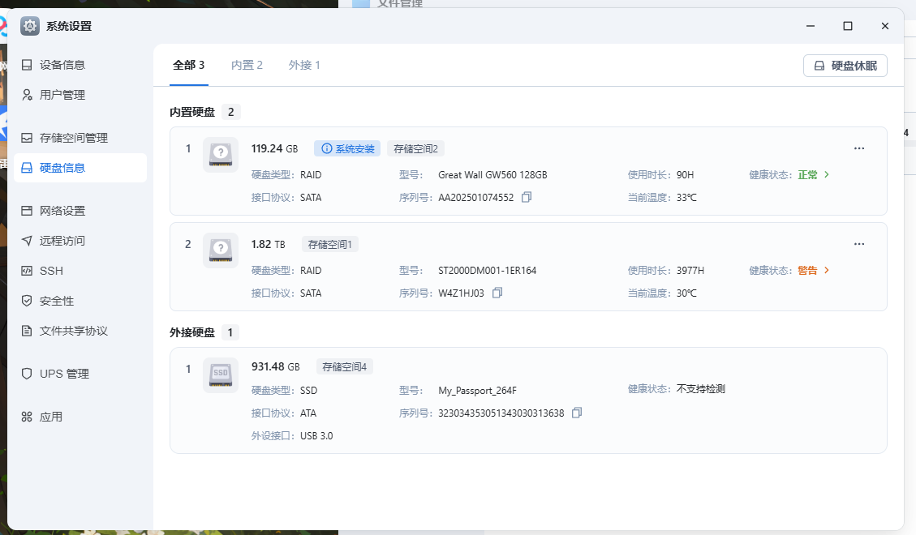Click the system settings gear icon
The image size is (916, 535).
click(x=30, y=26)
